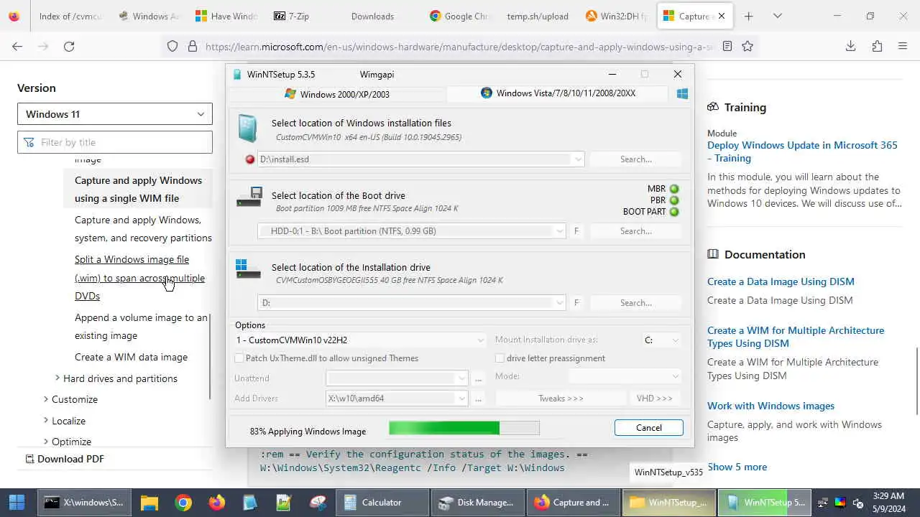Switch to the temp.sh/upload tab
The image size is (920, 517).
pos(538,16)
